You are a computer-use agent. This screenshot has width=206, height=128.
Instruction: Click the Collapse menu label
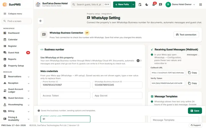pyautogui.click(x=15, y=14)
